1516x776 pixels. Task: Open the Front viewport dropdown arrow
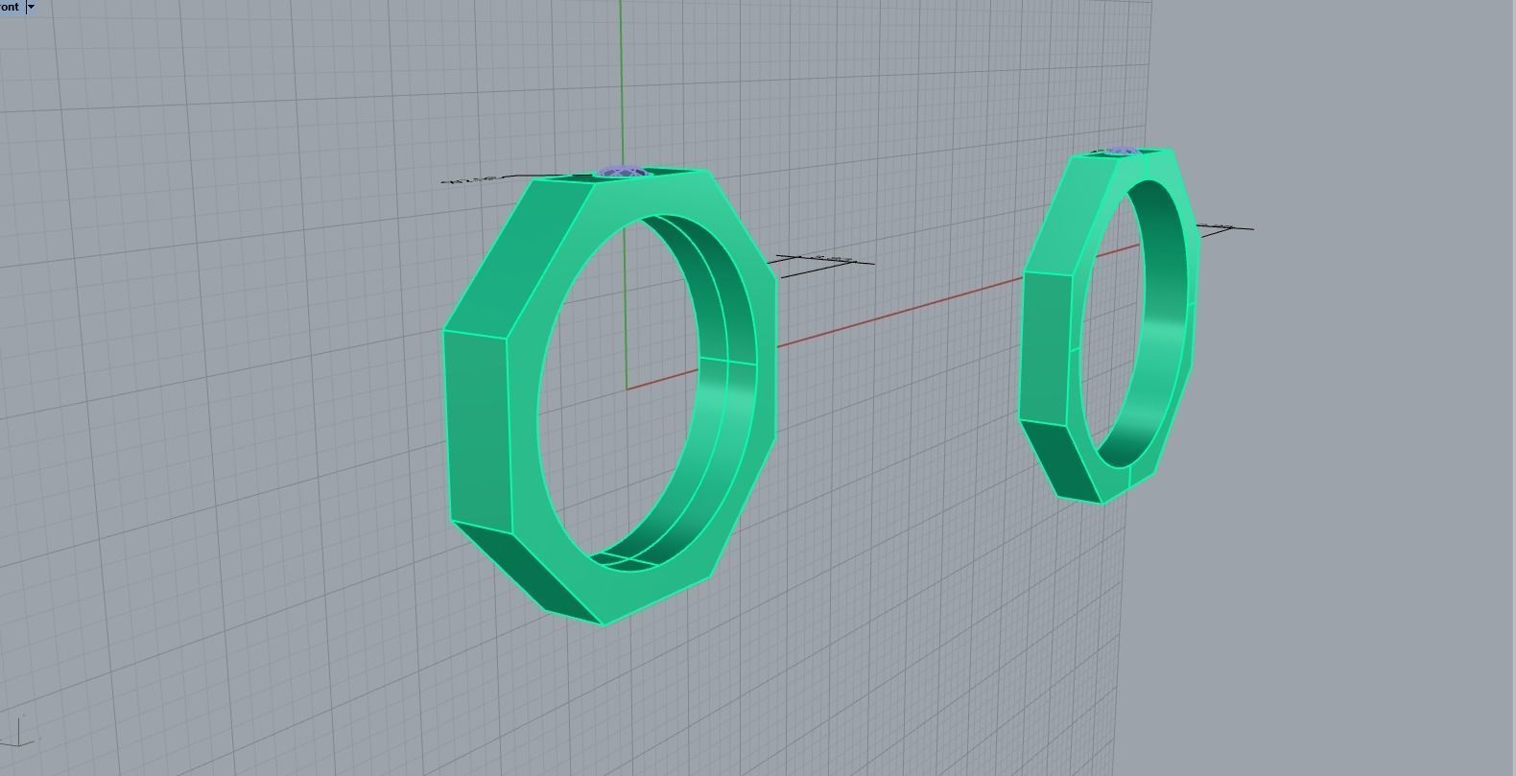click(31, 7)
